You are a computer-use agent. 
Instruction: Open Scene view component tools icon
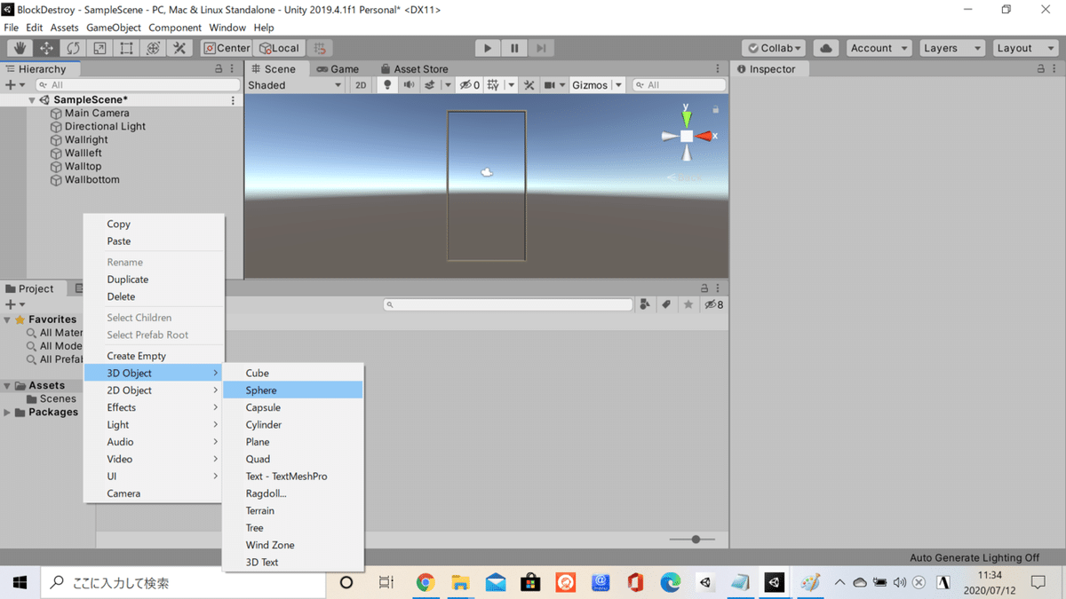point(529,85)
